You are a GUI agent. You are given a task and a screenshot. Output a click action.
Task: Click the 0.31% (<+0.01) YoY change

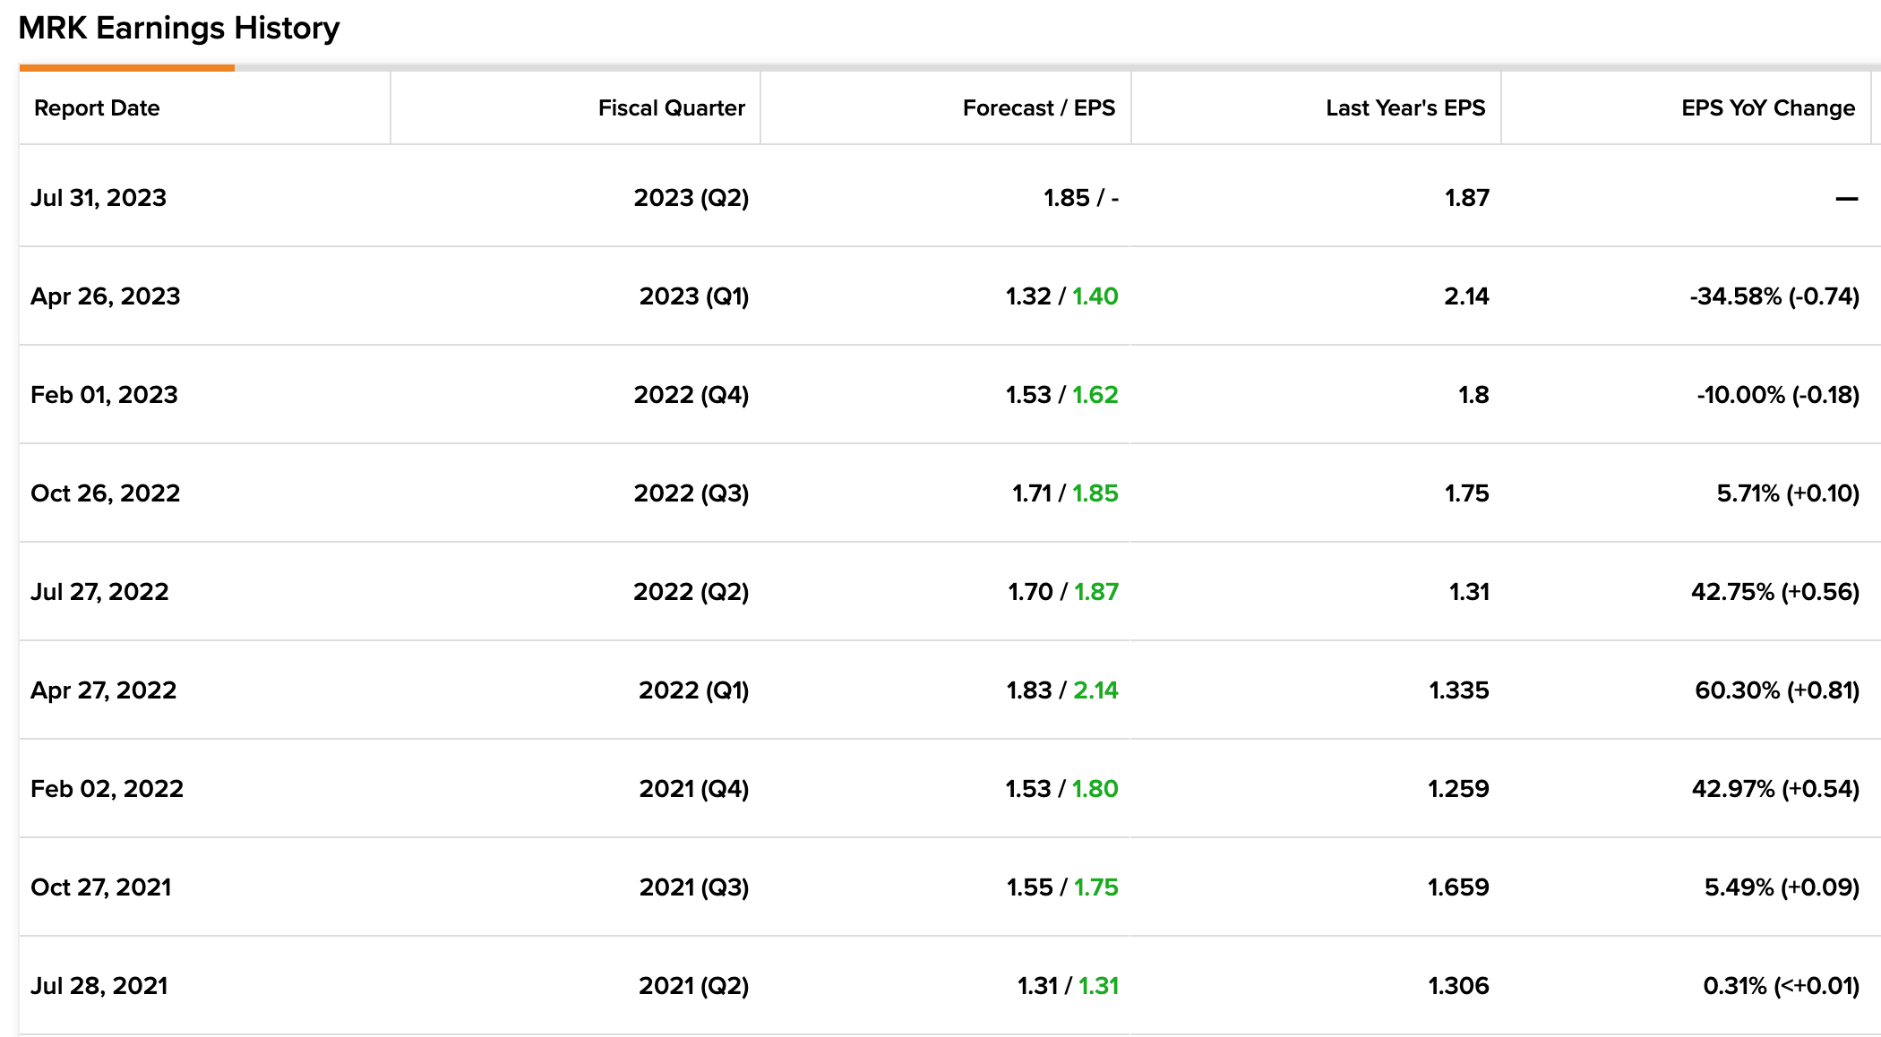click(1781, 986)
